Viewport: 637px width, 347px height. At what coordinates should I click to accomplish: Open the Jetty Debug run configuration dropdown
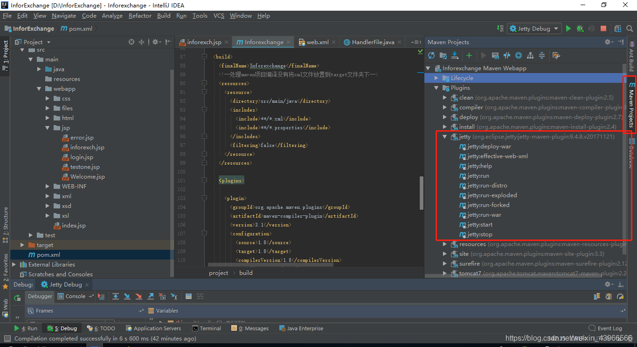(x=534, y=28)
